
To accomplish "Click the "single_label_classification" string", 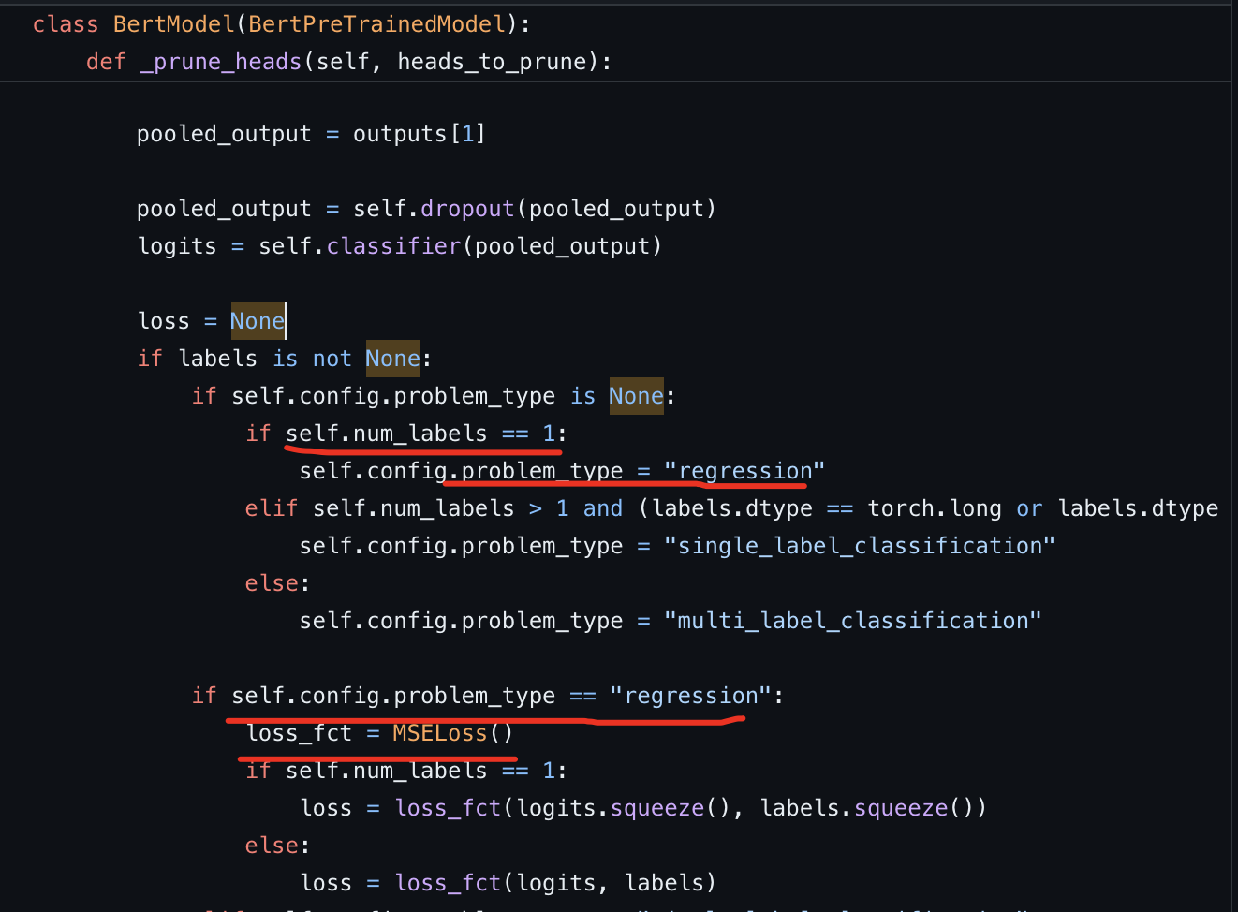I will coord(859,546).
